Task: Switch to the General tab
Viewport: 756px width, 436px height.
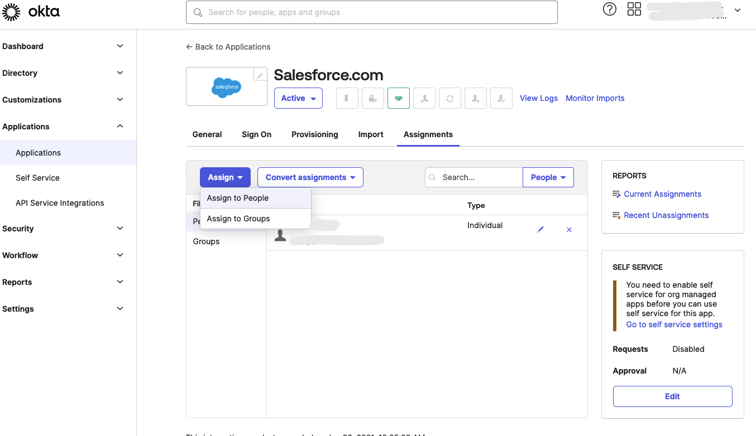Action: coord(207,134)
